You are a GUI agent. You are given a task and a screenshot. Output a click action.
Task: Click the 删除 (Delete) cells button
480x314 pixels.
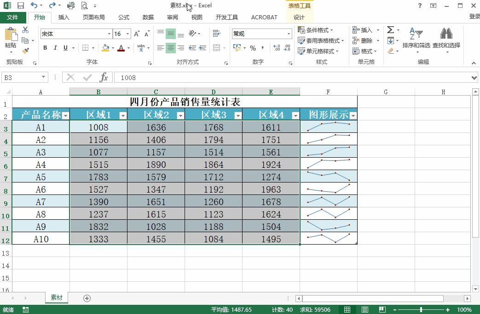click(363, 40)
